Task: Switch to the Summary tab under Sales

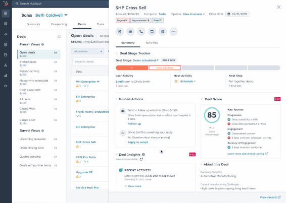Action: pos(33,24)
